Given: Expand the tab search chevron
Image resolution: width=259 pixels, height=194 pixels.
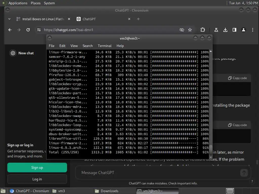Looking at the screenshot, I should pyautogui.click(x=9, y=19).
